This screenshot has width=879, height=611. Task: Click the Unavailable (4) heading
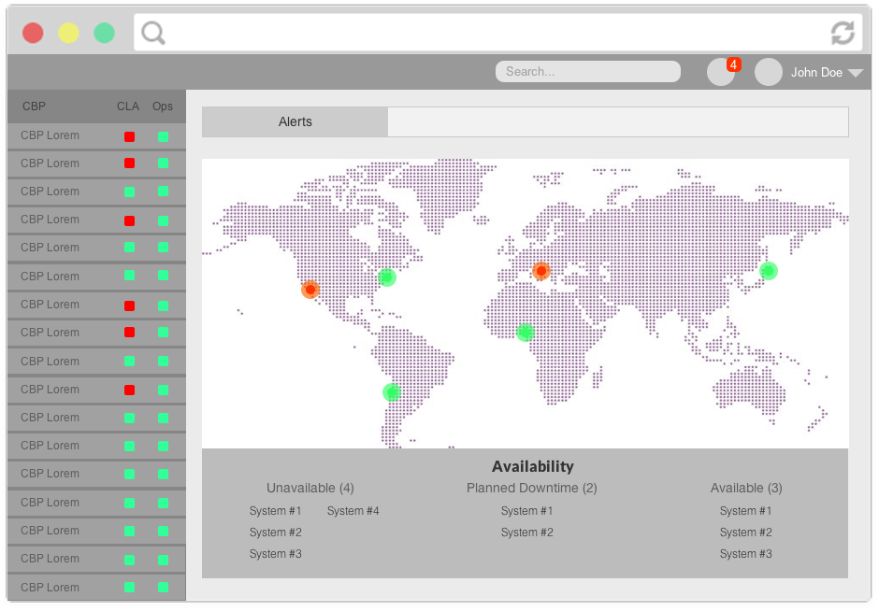point(310,488)
